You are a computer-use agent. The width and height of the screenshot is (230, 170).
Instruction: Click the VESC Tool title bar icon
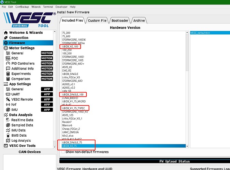[2, 2]
